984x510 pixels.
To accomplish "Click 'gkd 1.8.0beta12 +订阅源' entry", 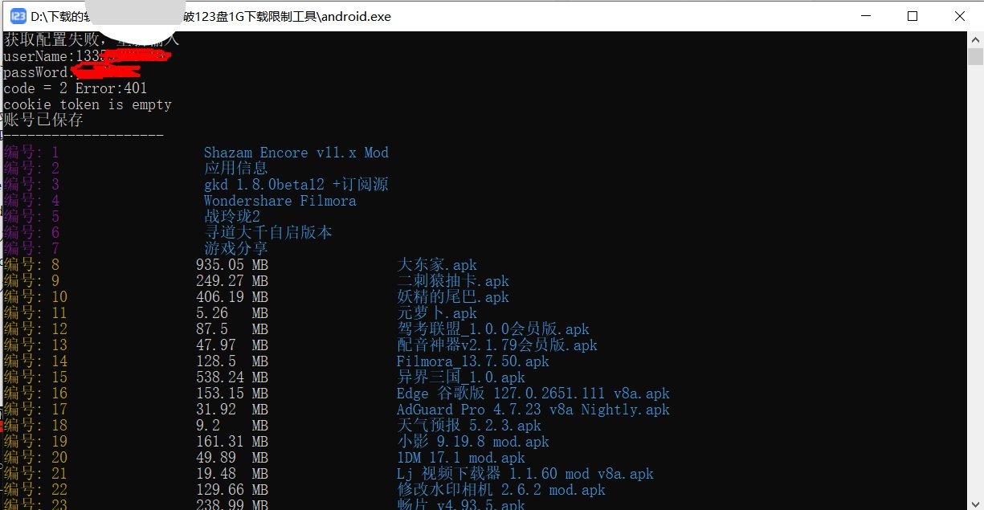I will (296, 185).
